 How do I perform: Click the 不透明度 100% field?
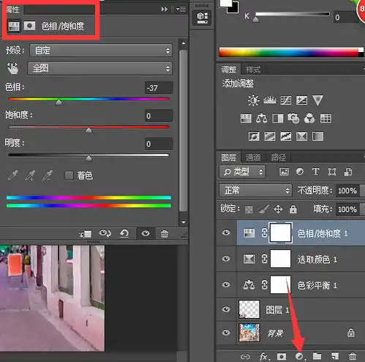[347, 191]
